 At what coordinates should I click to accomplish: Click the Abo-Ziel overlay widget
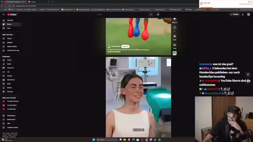[226, 4]
